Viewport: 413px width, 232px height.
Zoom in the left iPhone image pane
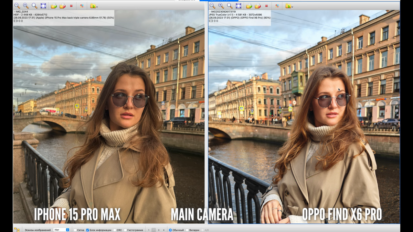coord(26,6)
